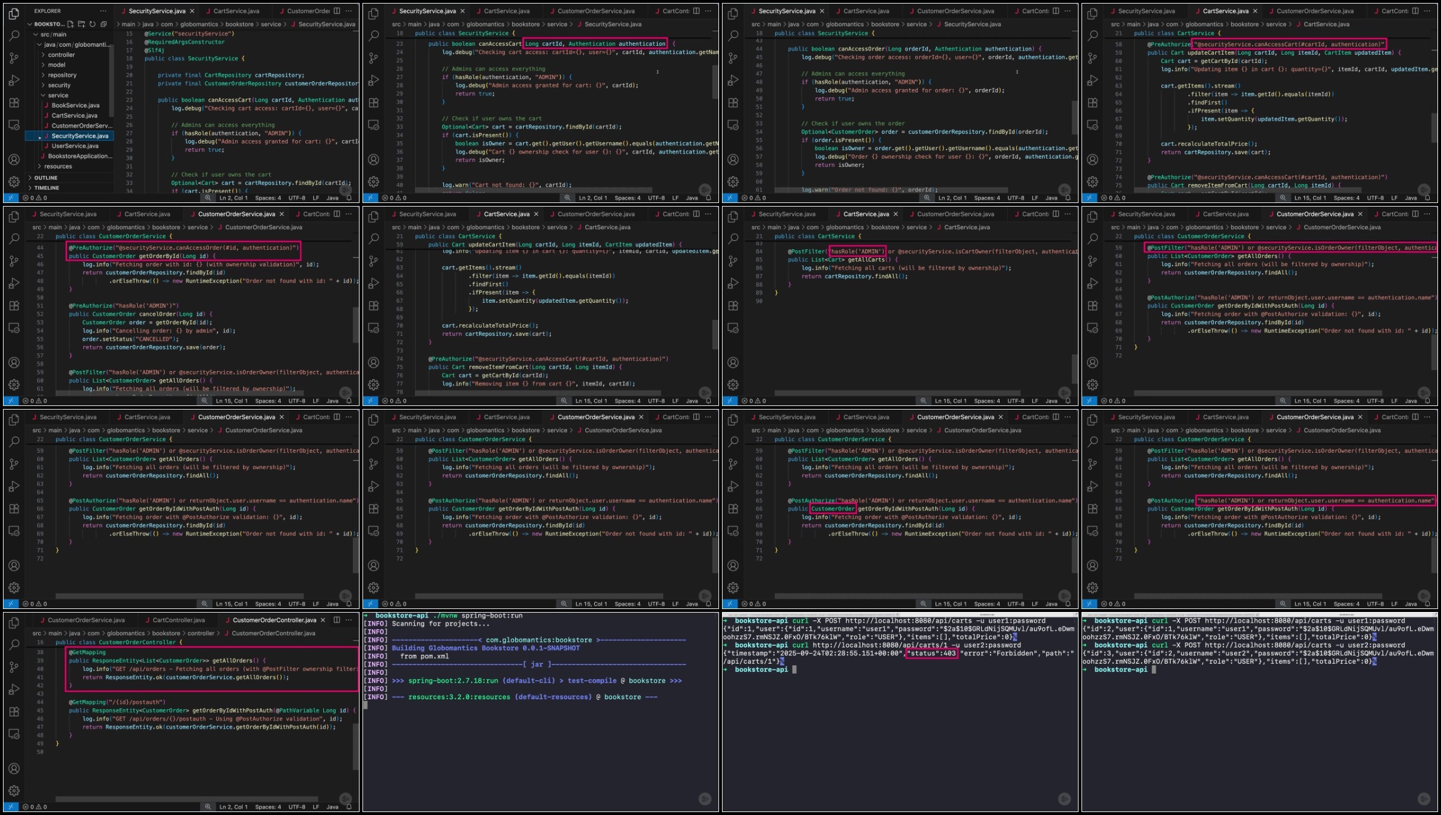The width and height of the screenshot is (1441, 815).
Task: Click UTF-8 encoding in CustomerOrderController.java status bar
Action: (x=297, y=807)
